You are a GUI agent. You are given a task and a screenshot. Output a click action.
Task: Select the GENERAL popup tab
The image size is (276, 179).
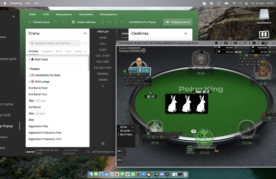[x=103, y=74]
